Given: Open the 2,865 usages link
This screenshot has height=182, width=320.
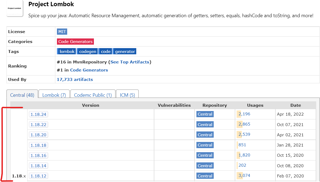Looking at the screenshot, I should pyautogui.click(x=244, y=124).
